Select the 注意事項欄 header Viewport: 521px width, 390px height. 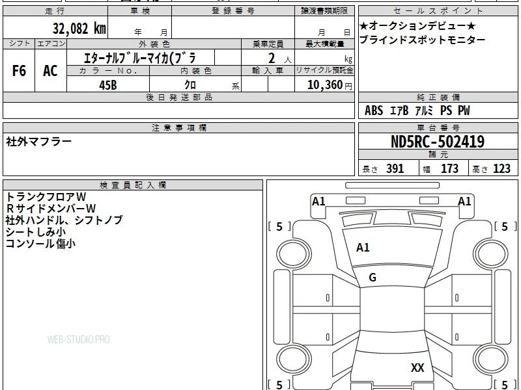click(178, 127)
